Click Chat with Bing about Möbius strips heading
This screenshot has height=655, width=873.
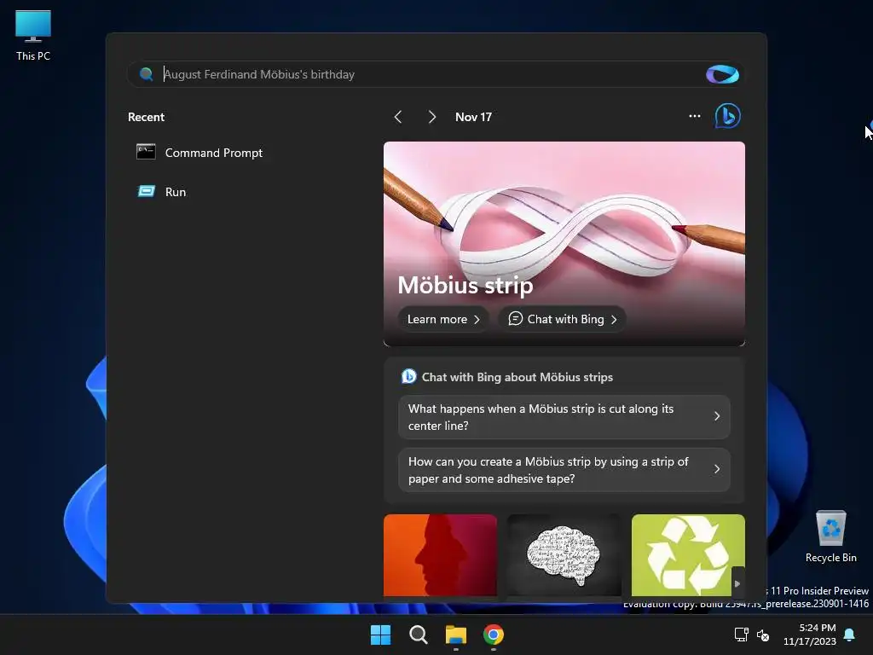517,377
